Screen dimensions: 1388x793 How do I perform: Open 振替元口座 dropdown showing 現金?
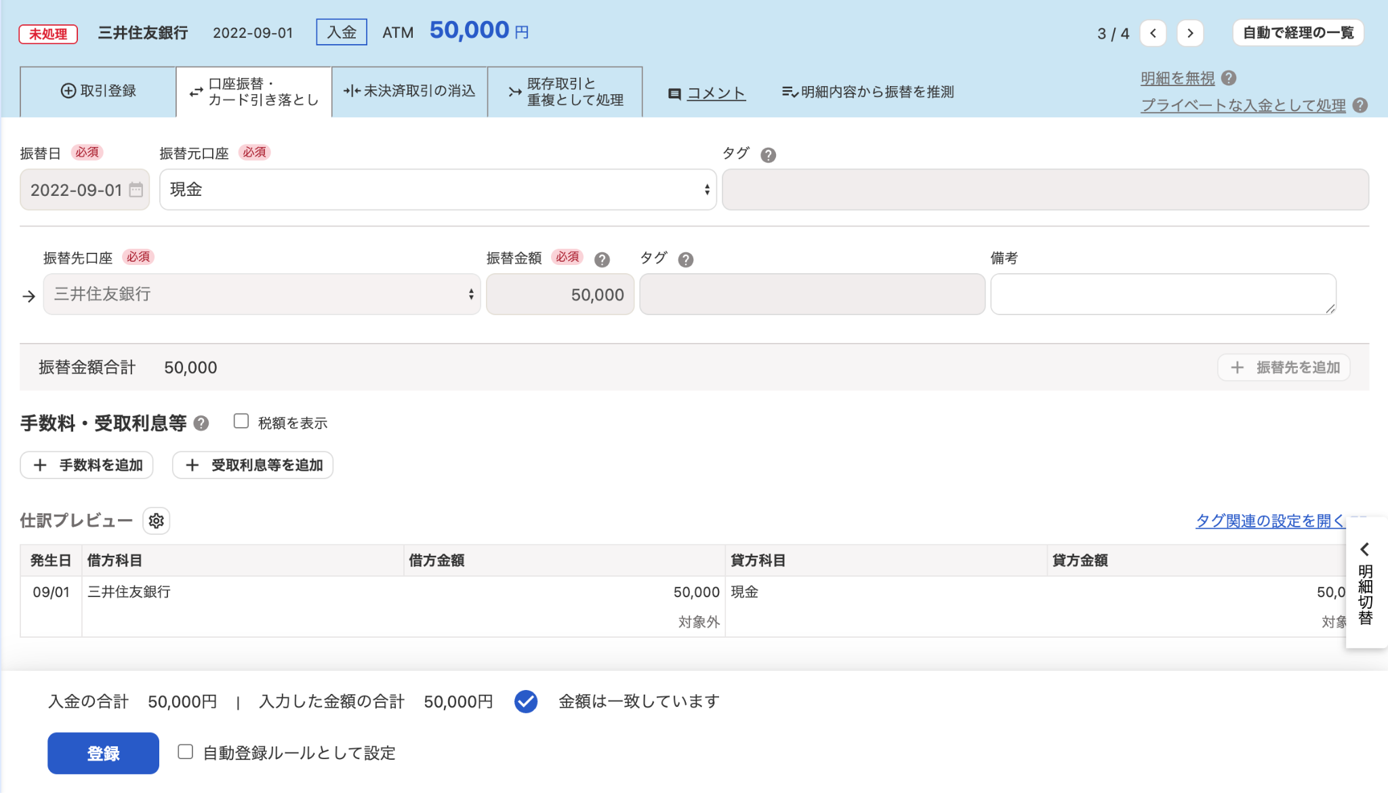438,190
